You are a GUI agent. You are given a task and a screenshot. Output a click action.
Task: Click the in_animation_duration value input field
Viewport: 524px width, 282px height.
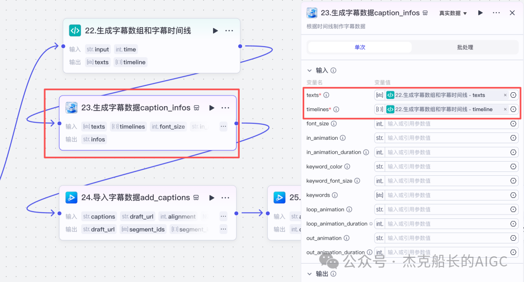pos(447,152)
